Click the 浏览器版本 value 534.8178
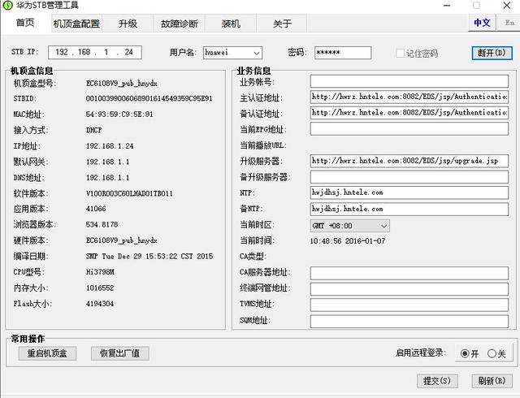 [102, 224]
